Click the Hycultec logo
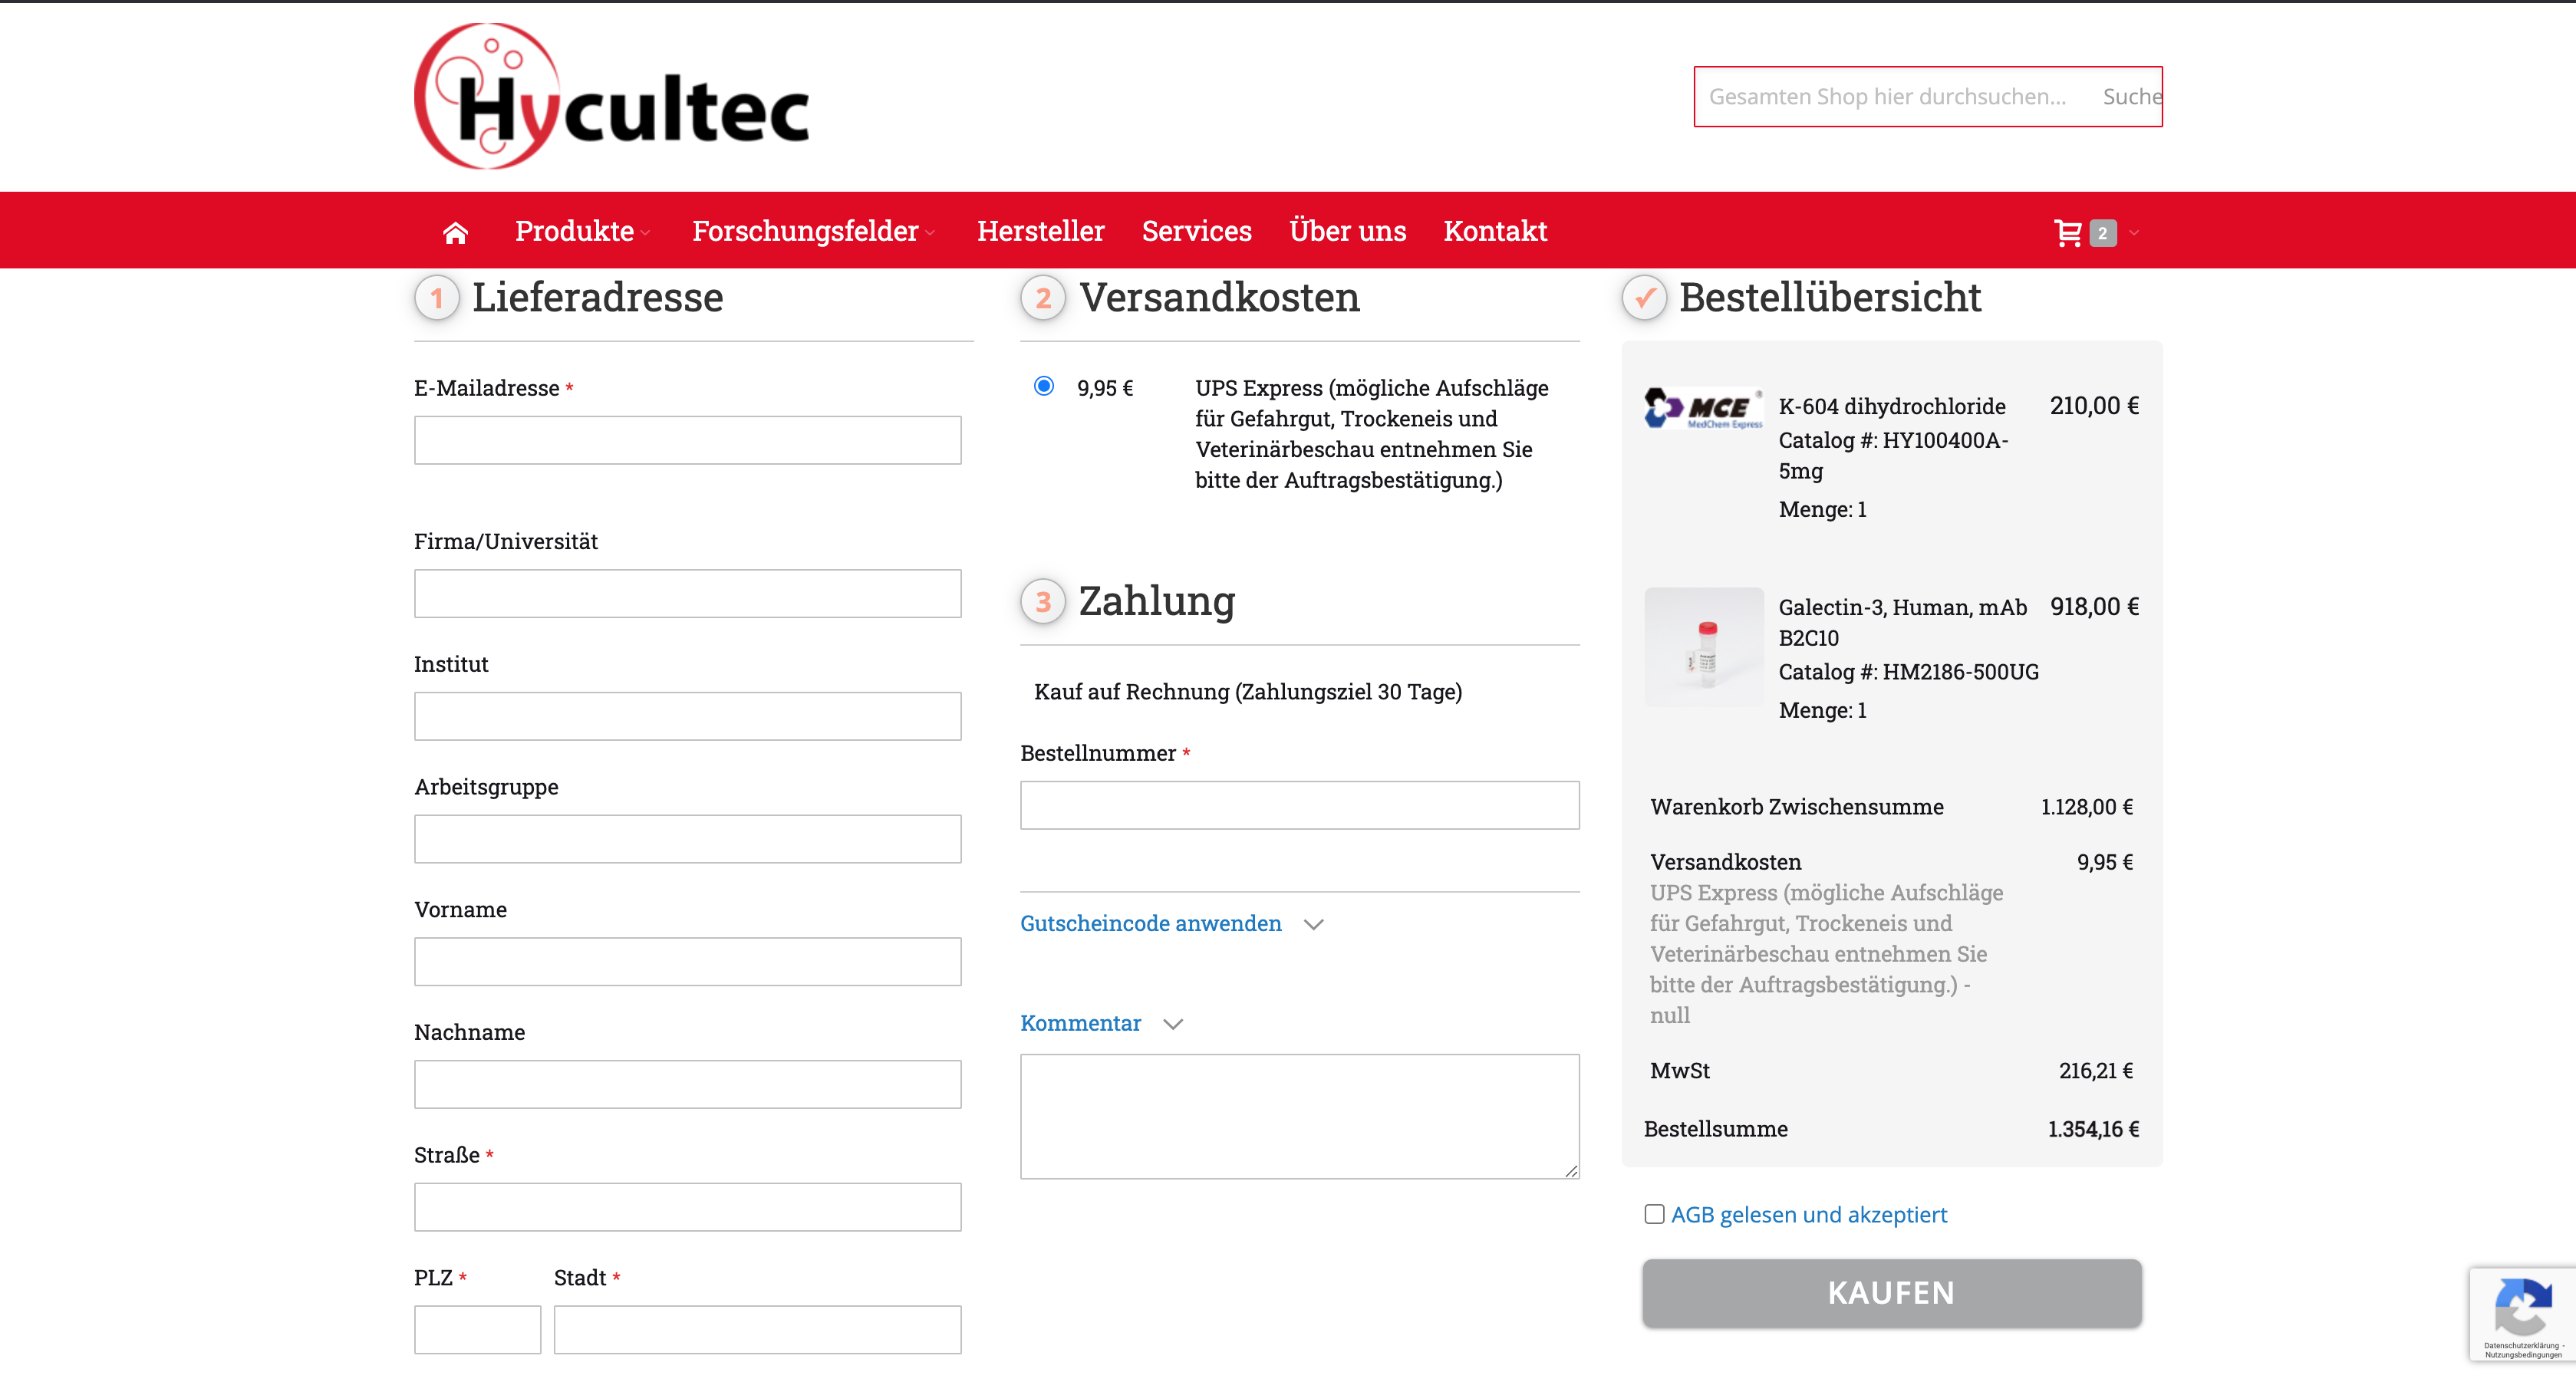This screenshot has width=2576, height=1382. click(x=611, y=97)
